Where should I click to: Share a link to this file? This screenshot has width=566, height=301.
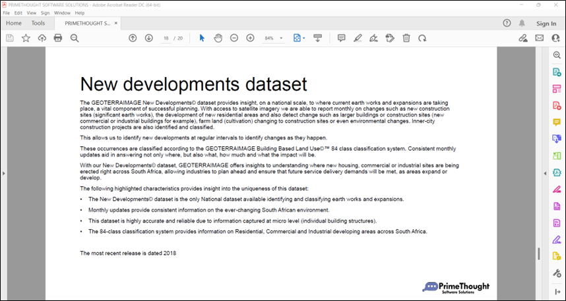pos(522,38)
